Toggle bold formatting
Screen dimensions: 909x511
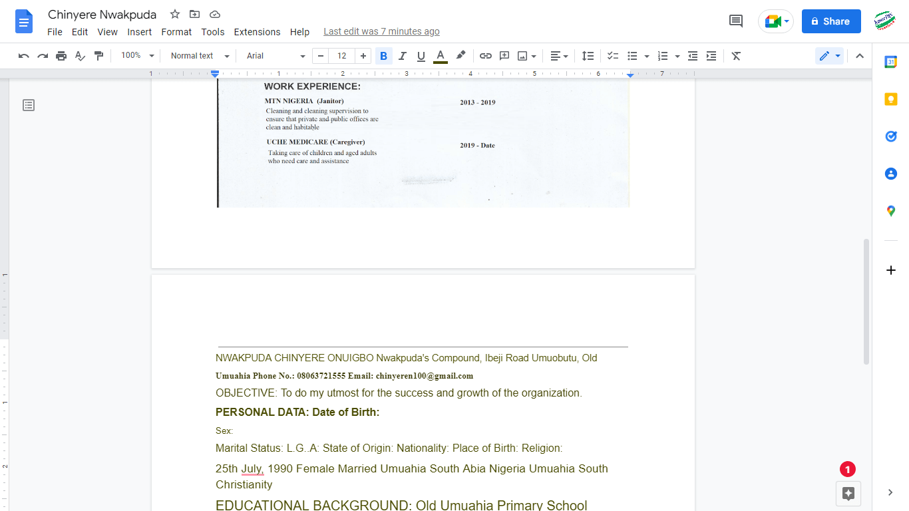point(383,56)
